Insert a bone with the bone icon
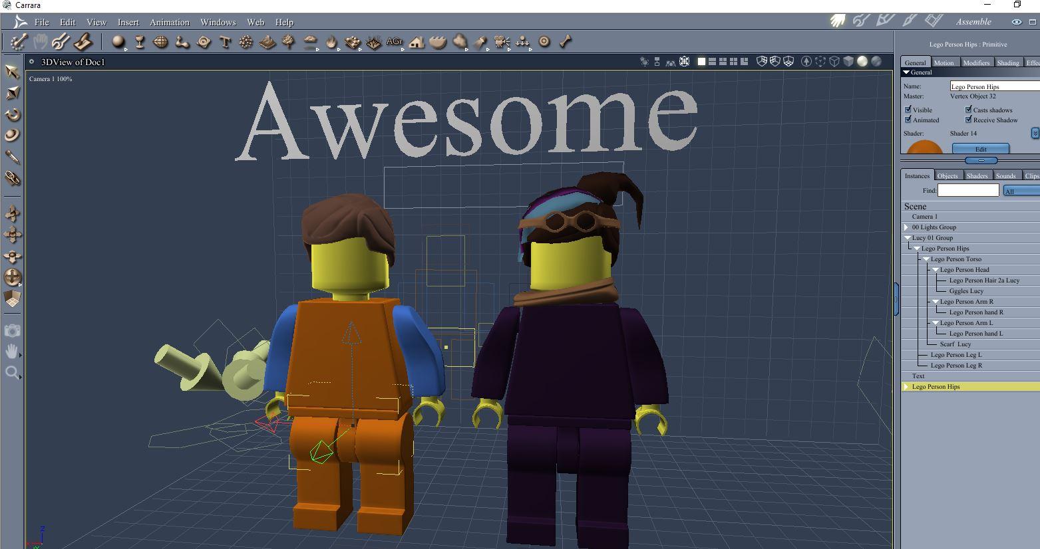This screenshot has height=549, width=1040. pyautogui.click(x=566, y=42)
